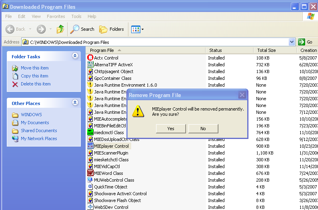318x210 pixels.
Task: Click the My Network Places icon
Action: (x=15, y=139)
